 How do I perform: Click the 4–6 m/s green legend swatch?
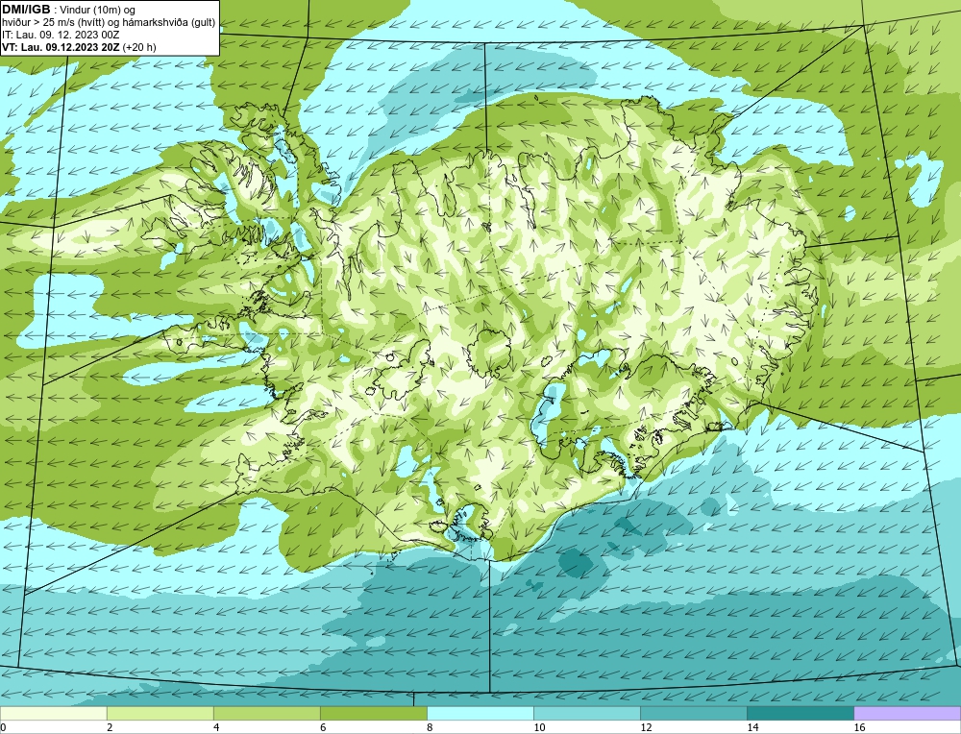coord(266,713)
